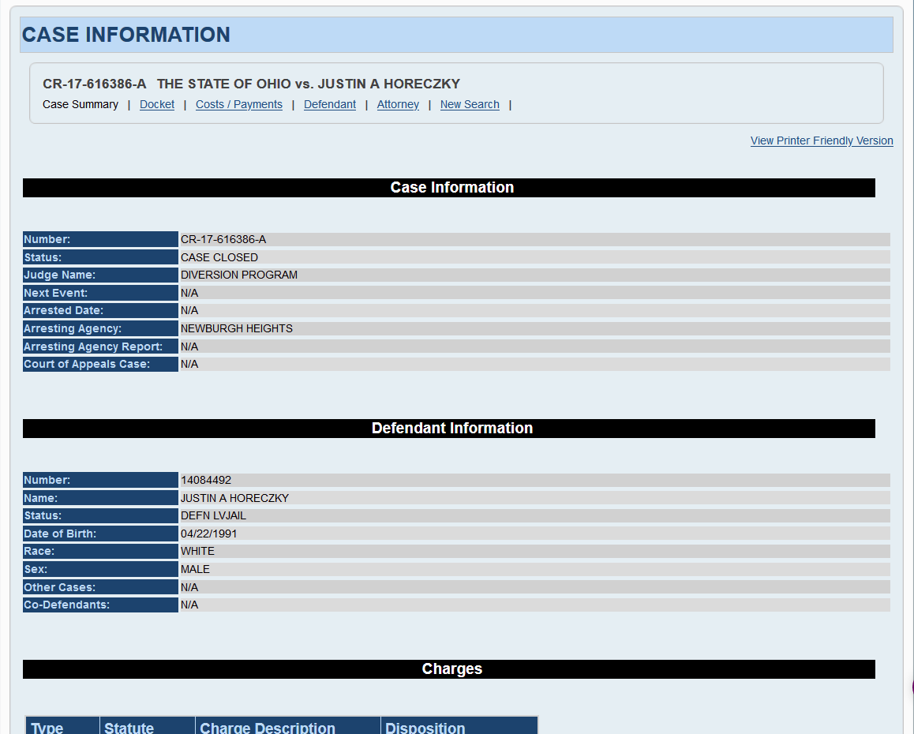Click date of birth 04/22/1991
Viewport: 914px width, 734px height.
tap(208, 534)
